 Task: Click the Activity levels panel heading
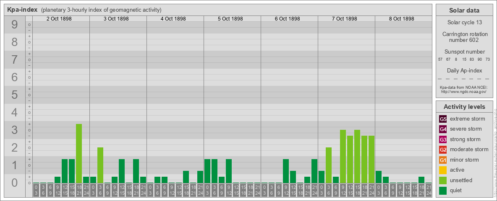[x=464, y=107]
